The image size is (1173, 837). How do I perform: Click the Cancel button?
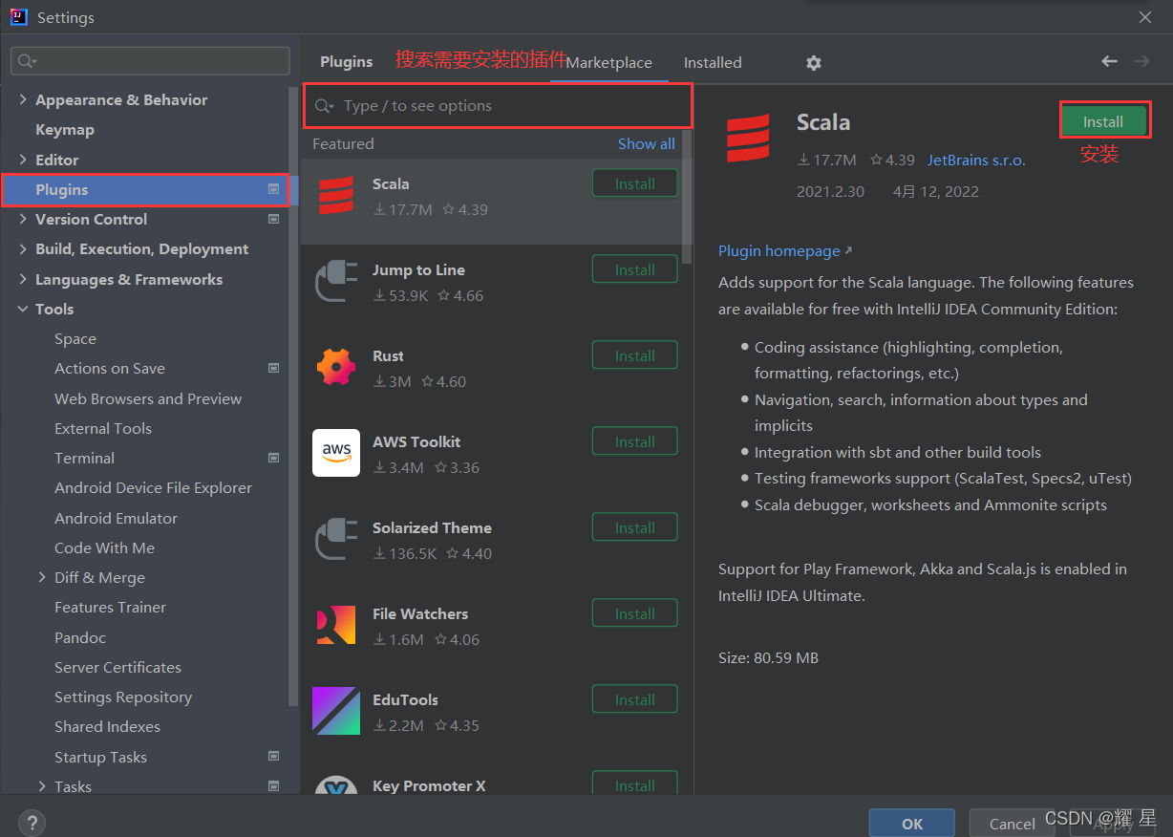click(1012, 823)
